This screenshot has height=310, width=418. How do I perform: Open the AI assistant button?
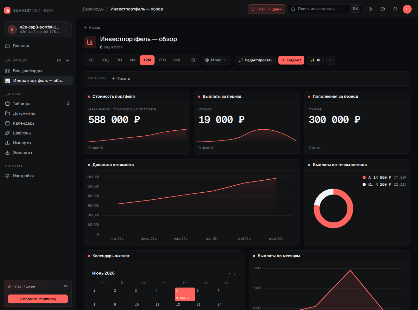[x=315, y=60]
